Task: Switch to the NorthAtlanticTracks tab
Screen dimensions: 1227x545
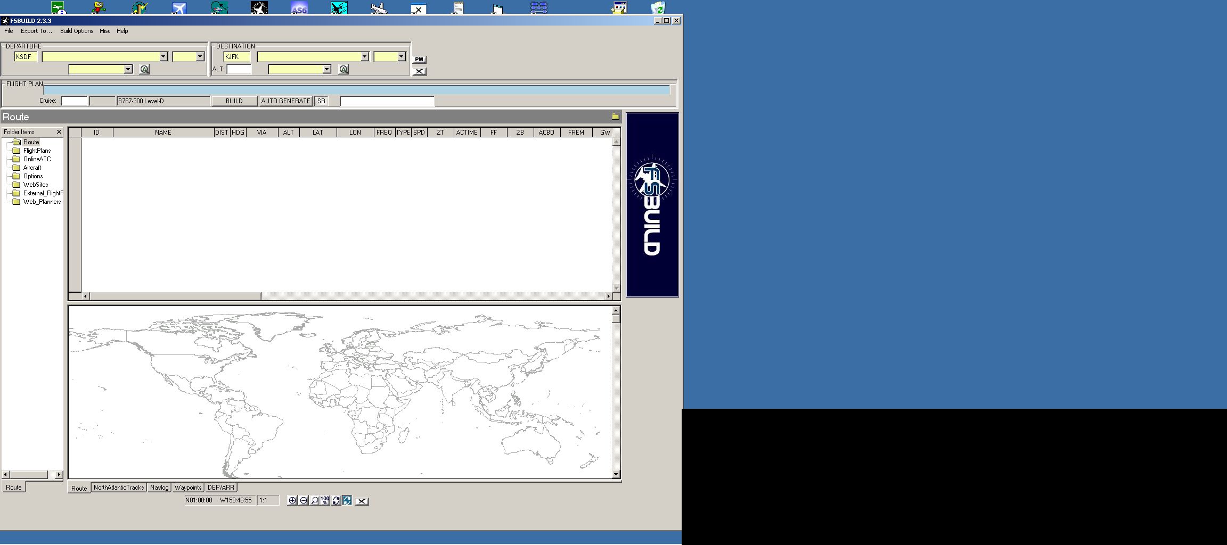Action: (119, 488)
